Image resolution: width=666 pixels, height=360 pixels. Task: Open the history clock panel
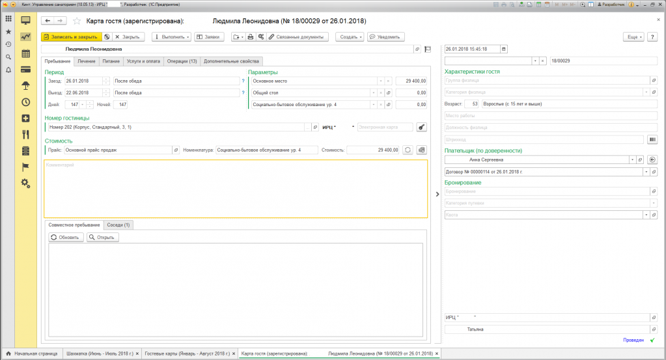8,44
